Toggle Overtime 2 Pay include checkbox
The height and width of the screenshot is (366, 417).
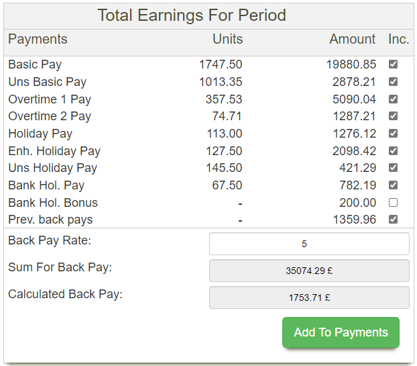tap(394, 116)
